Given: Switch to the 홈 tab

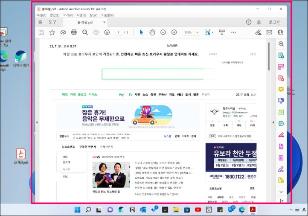Looking at the screenshot, I should pyautogui.click(x=40, y=22).
